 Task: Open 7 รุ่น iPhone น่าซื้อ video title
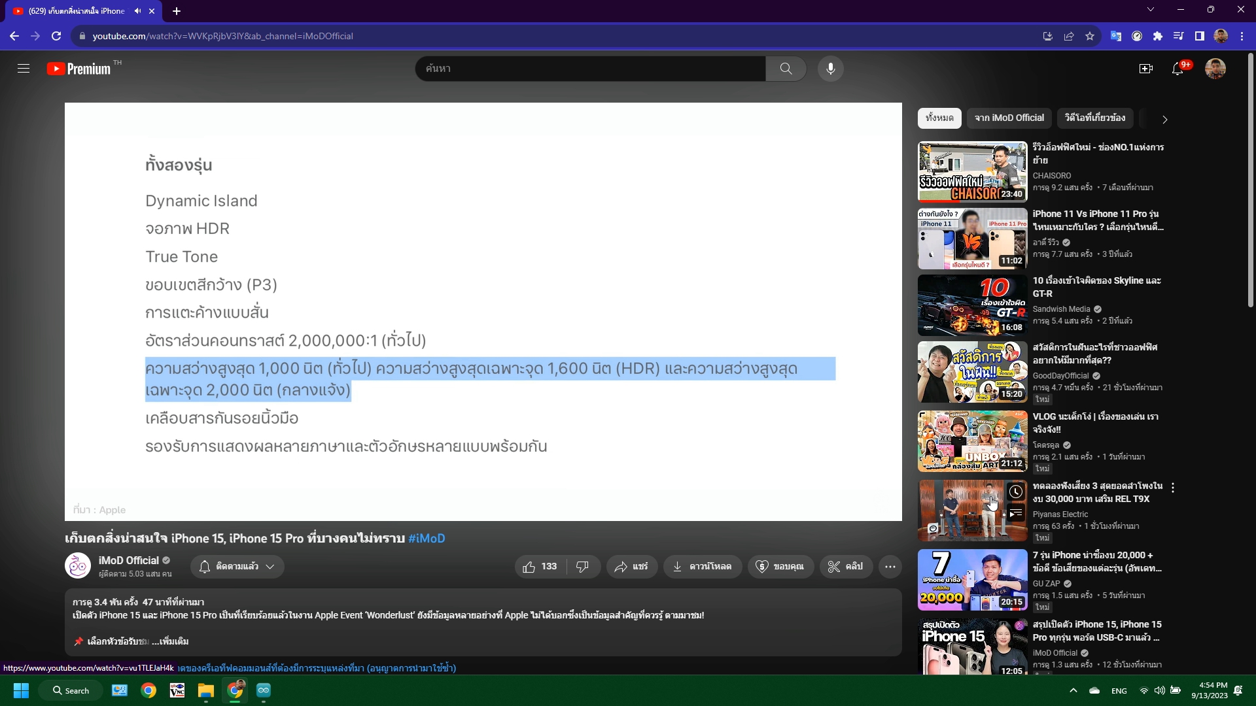pos(1097,562)
